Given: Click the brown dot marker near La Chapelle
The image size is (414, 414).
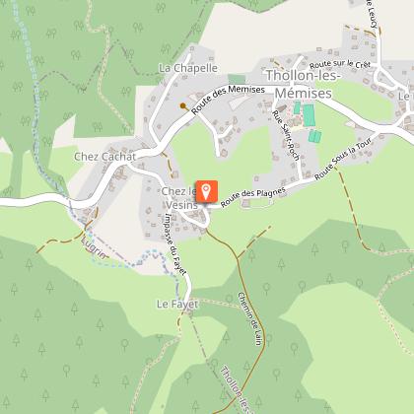Looking at the screenshot, I should (182, 105).
